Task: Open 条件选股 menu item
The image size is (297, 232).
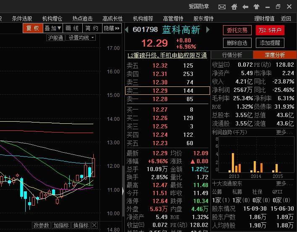Action: (x=22, y=18)
